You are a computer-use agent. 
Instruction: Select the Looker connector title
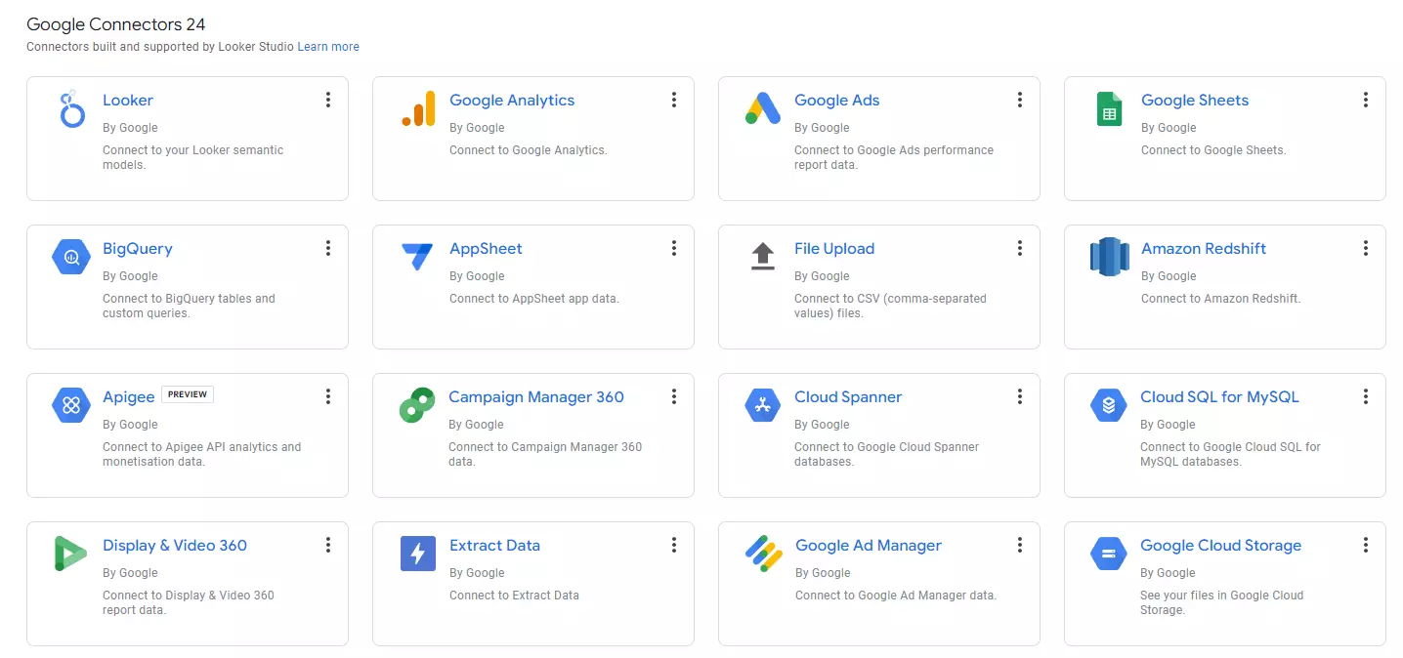128,100
